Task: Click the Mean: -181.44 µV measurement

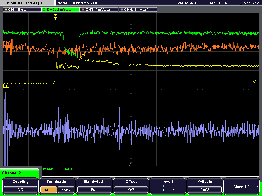Action: point(59,169)
